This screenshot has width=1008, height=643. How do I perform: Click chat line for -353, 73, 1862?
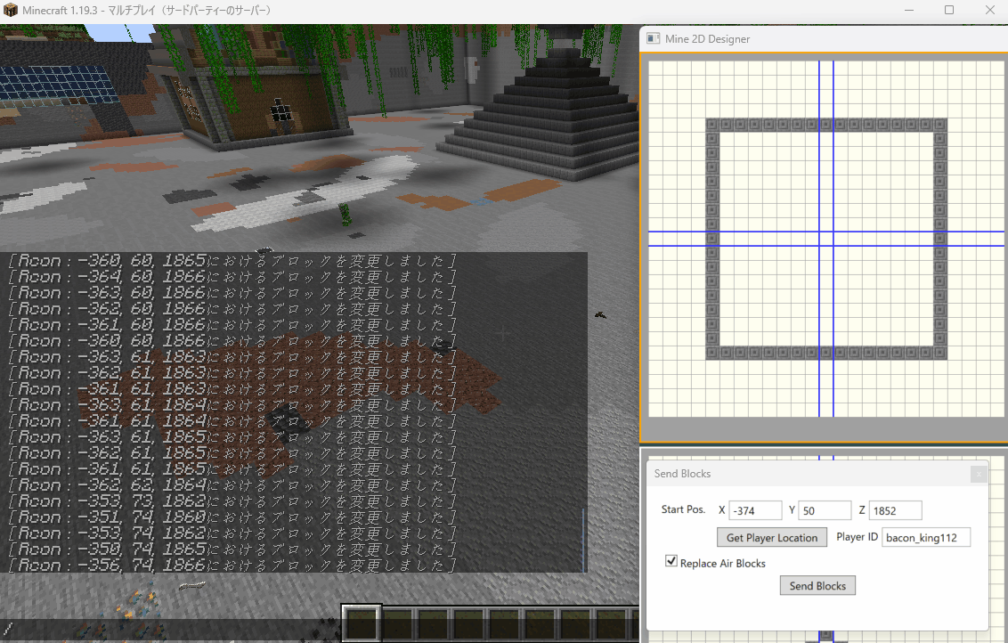232,501
